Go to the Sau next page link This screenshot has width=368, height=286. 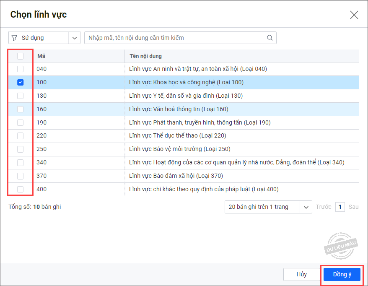353,207
